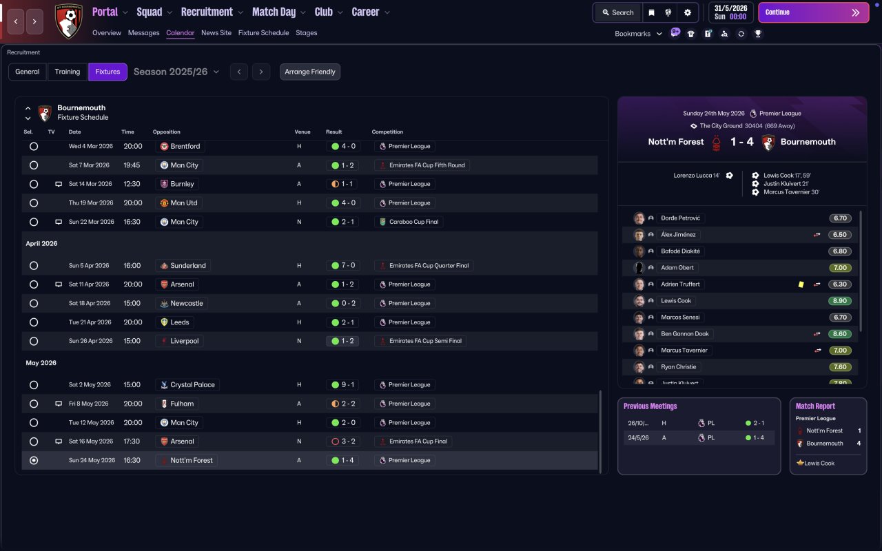Open the Overview sub-menu item
This screenshot has height=551, width=882.
pos(107,33)
